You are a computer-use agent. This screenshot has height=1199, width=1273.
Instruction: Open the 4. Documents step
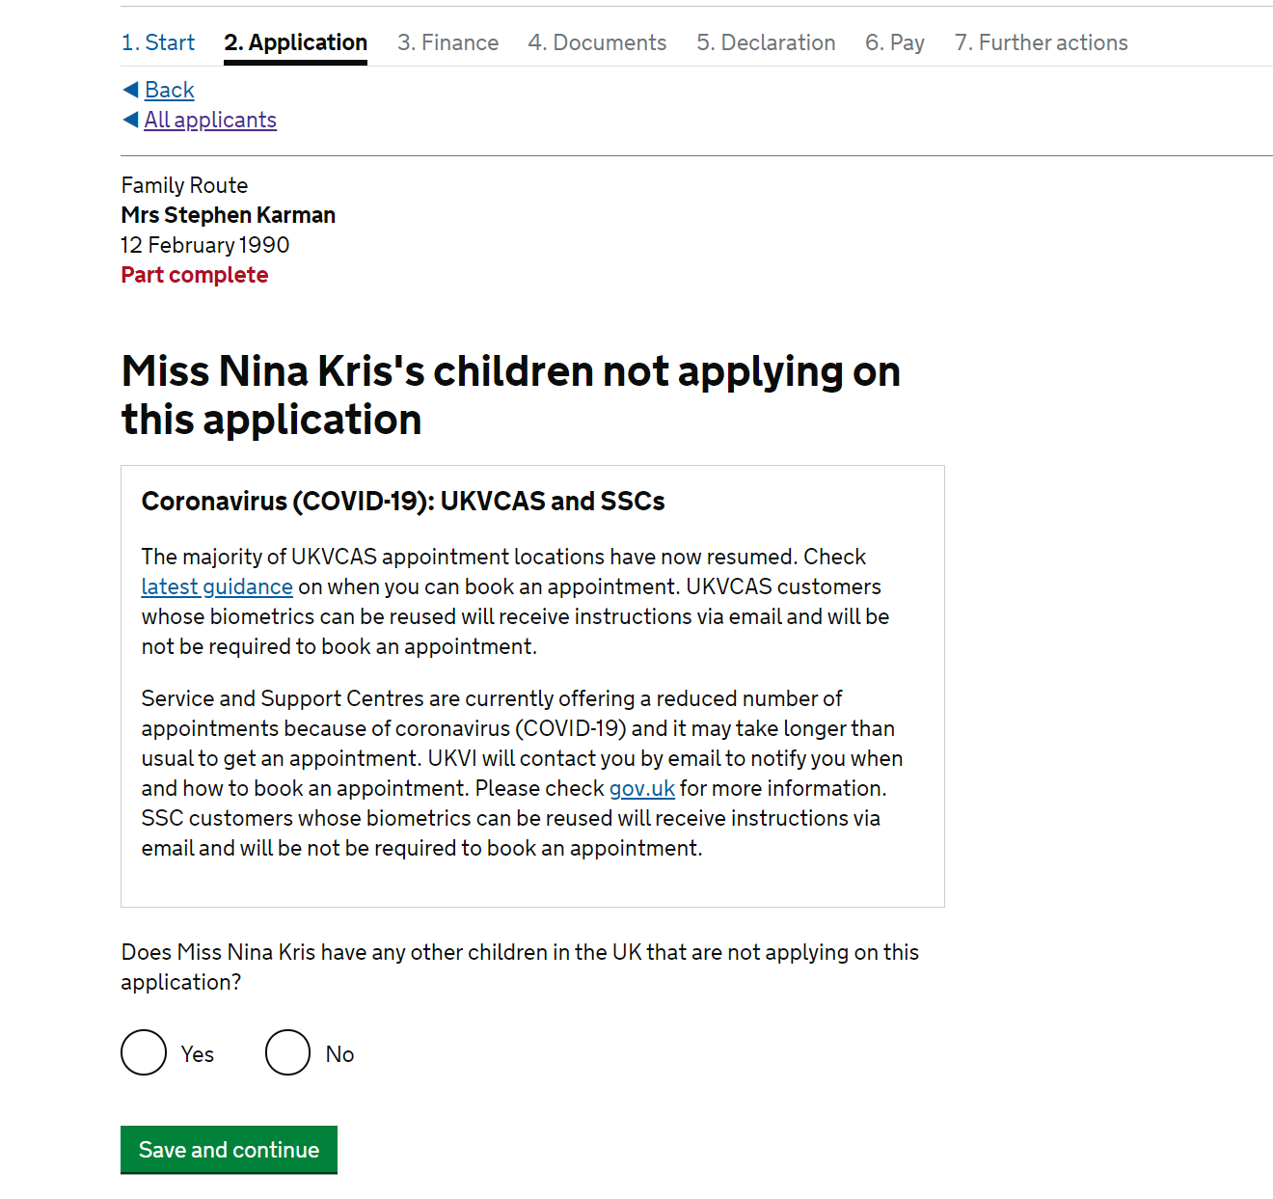coord(597,42)
